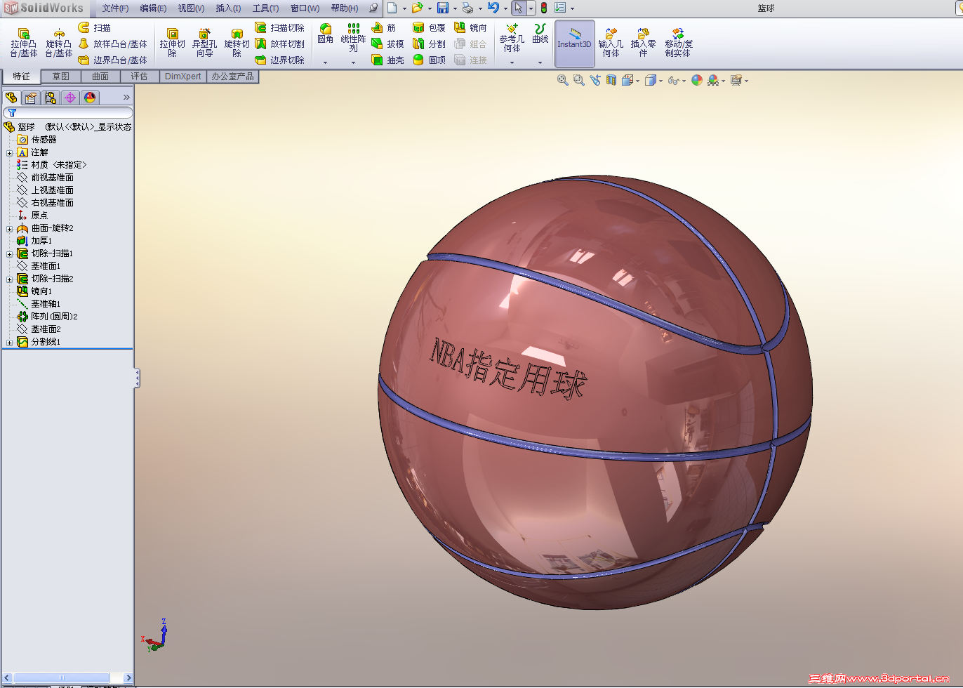963x688 pixels.
Task: Open the 视图(V) menu
Action: (x=191, y=8)
